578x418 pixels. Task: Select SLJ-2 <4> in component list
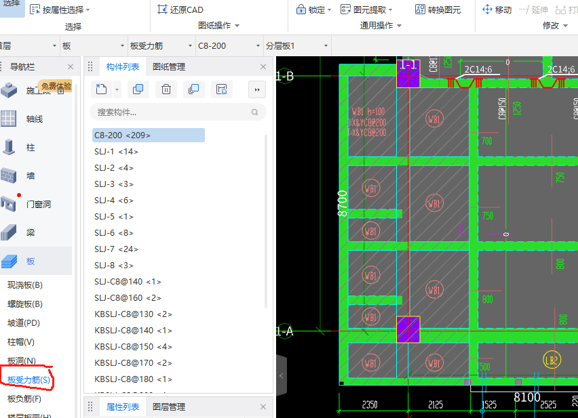click(114, 168)
